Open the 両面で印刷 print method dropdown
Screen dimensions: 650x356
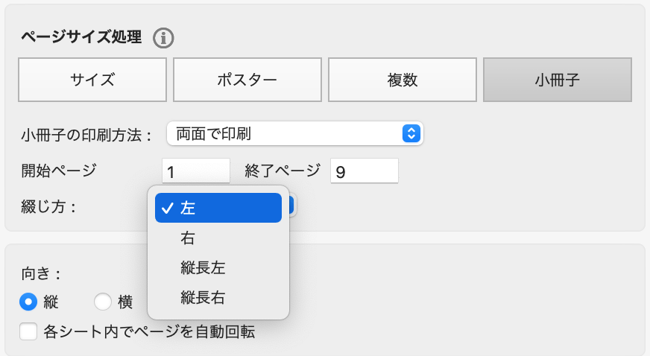(x=294, y=134)
